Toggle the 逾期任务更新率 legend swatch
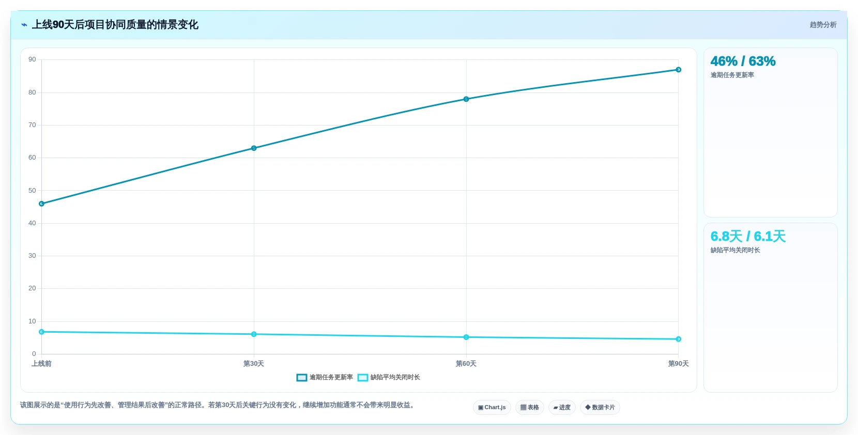The width and height of the screenshot is (858, 435). coord(302,378)
